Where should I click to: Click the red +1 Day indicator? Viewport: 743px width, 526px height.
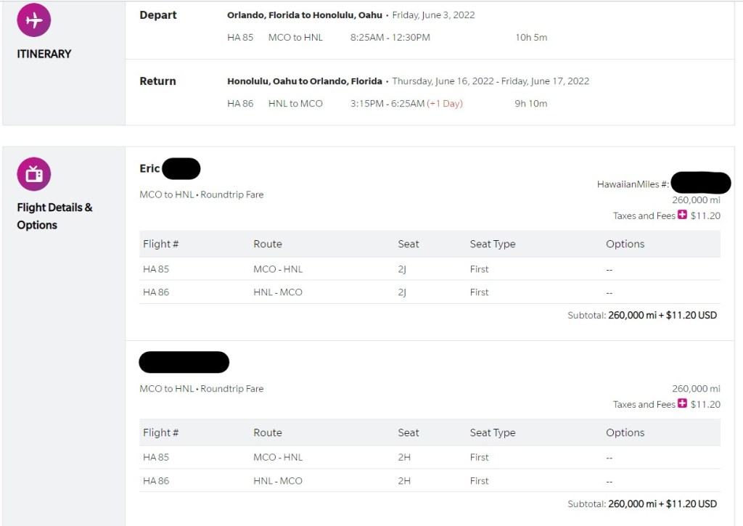pos(445,103)
